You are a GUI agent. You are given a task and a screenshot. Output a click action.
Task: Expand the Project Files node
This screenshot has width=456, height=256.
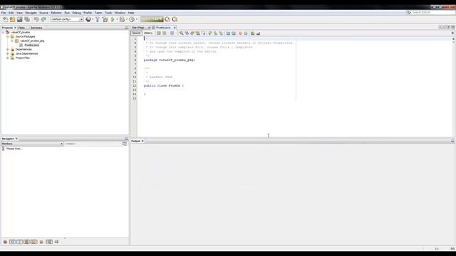tap(8, 58)
